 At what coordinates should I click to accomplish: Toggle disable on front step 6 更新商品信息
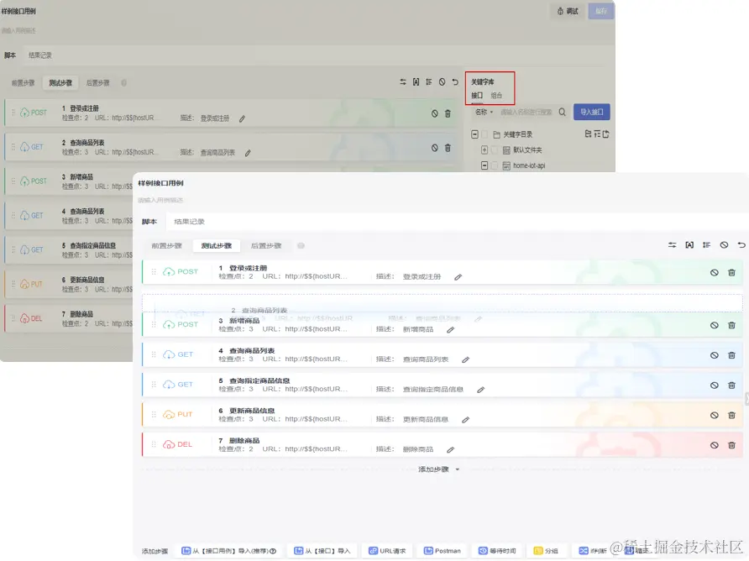click(x=714, y=415)
